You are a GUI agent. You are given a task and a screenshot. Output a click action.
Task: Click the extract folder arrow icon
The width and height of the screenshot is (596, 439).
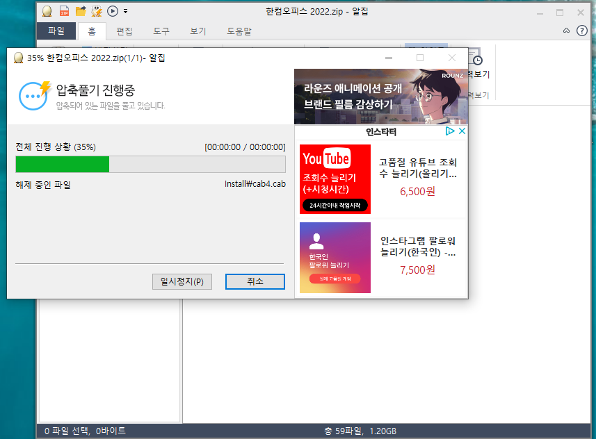click(x=80, y=11)
